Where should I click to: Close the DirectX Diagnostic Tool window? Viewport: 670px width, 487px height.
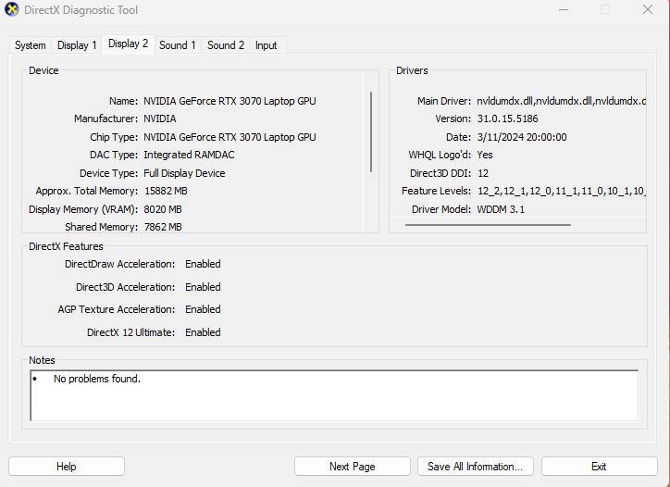click(x=648, y=9)
